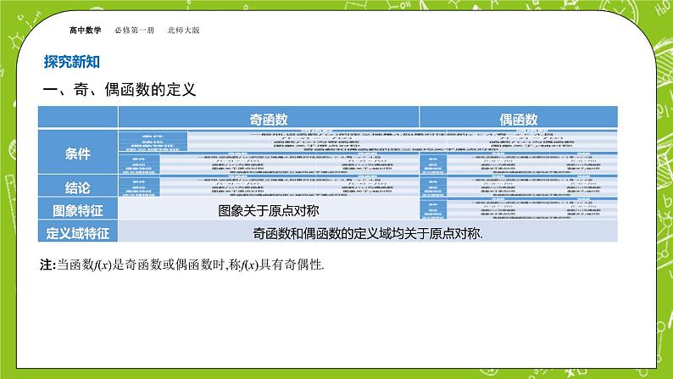The width and height of the screenshot is (673, 379).
Task: Click the title 一、奇、偶函数的定义
Action: coord(120,90)
